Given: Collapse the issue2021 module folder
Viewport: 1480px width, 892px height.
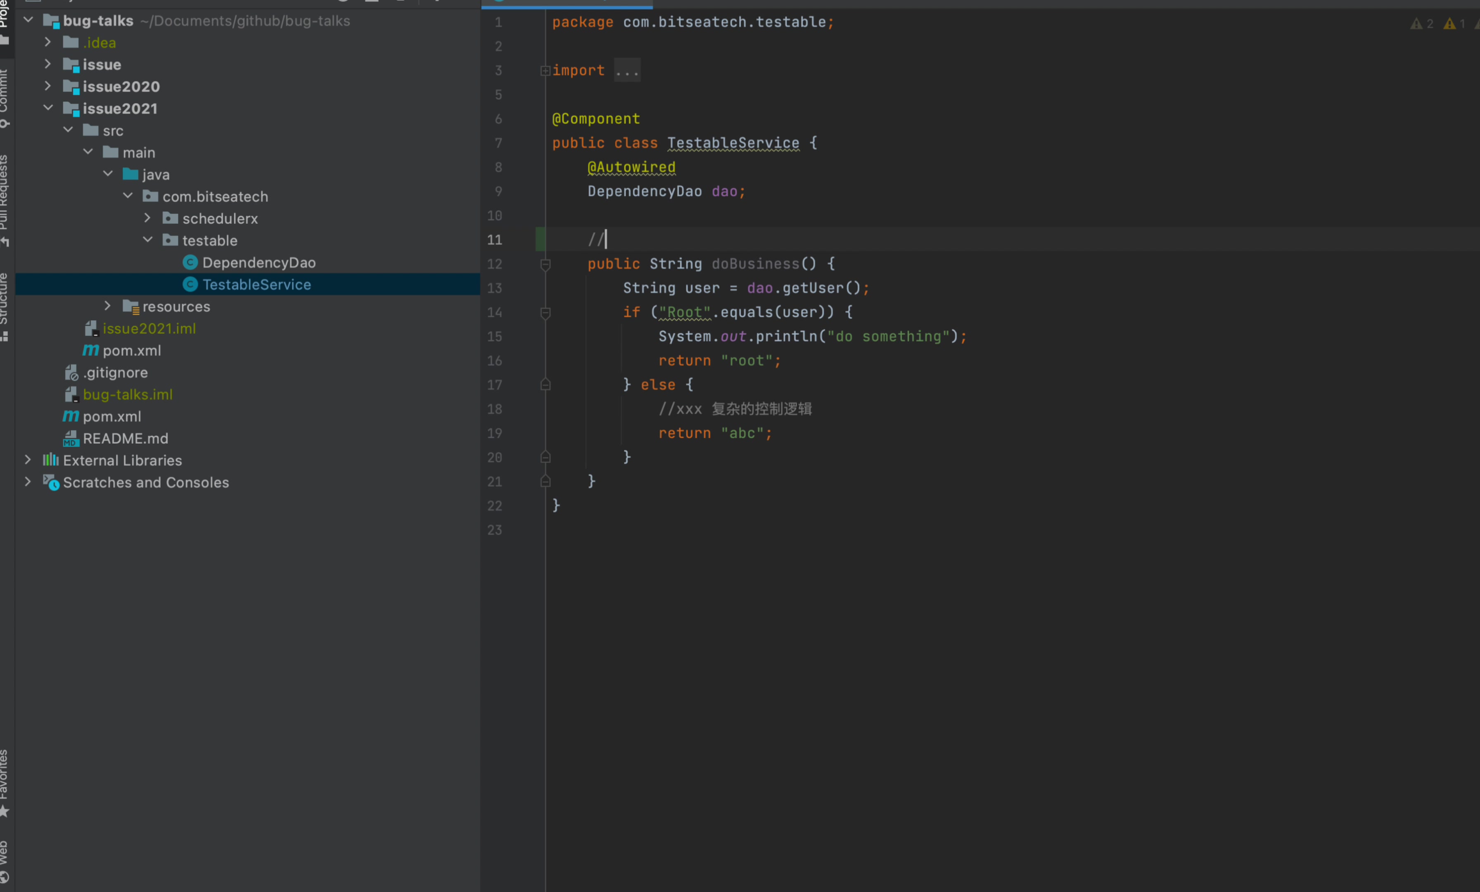Looking at the screenshot, I should tap(48, 108).
